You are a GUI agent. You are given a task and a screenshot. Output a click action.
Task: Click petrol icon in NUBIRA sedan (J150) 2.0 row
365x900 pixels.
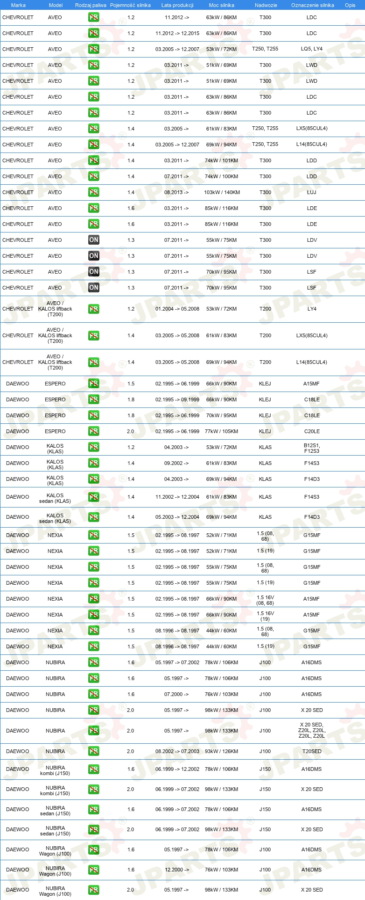(94, 829)
